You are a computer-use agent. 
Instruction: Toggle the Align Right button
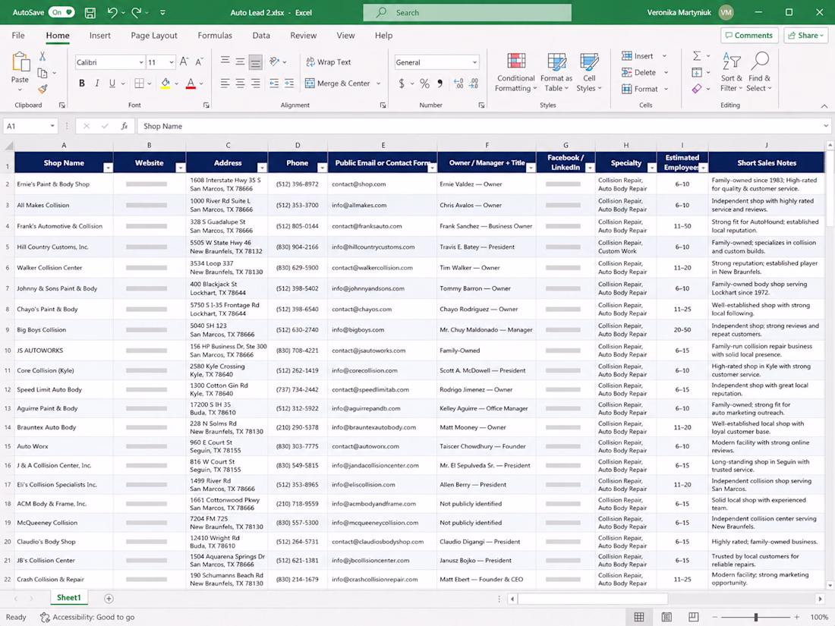coord(256,83)
